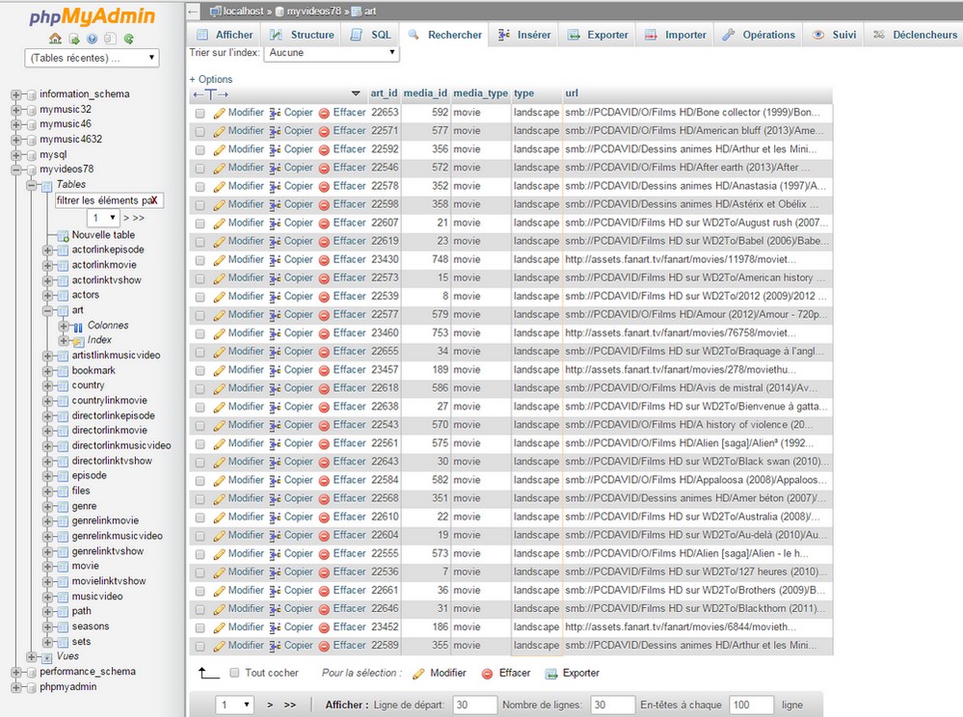
Task: Click the Colonnes icon under the art table
Action: [78, 326]
